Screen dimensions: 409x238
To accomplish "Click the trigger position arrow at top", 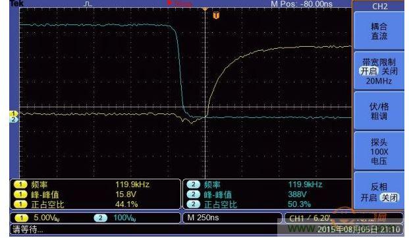I will [205, 9].
